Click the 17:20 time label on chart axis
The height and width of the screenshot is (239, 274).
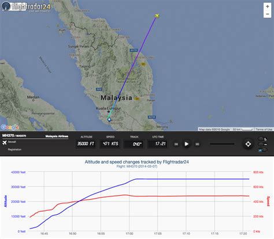(x=243, y=234)
